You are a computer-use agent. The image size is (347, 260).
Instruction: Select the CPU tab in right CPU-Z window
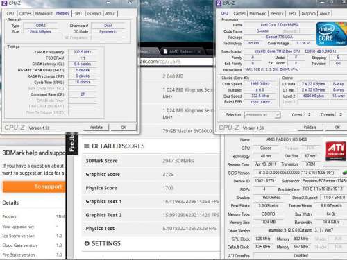point(224,13)
